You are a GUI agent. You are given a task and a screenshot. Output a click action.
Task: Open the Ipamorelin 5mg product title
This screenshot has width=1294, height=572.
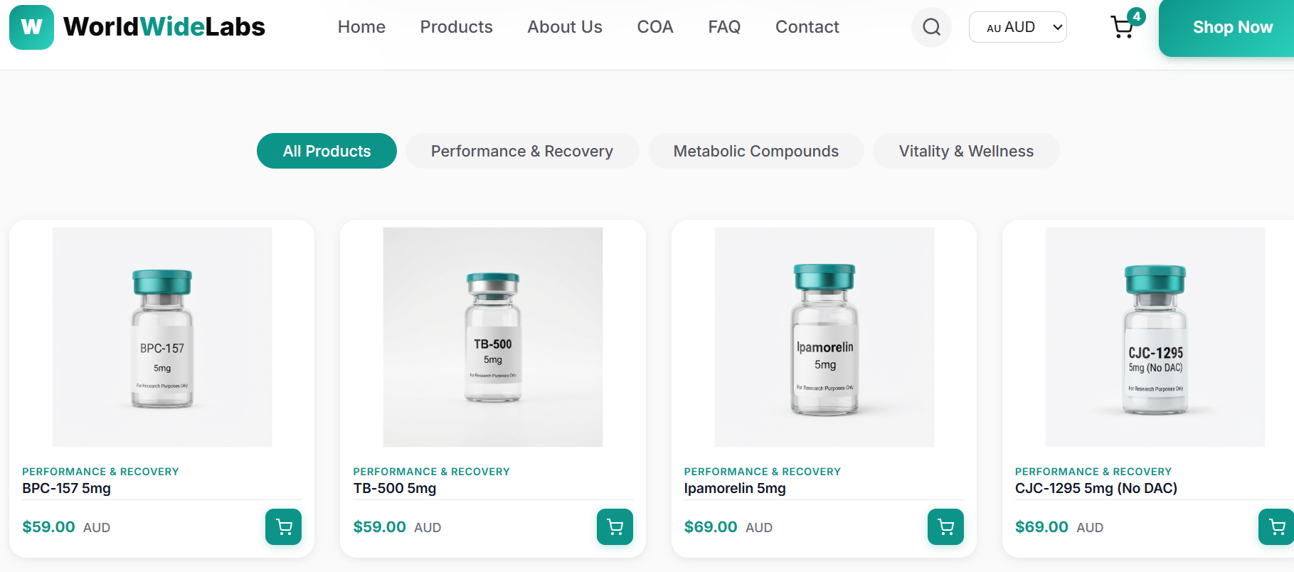pyautogui.click(x=735, y=488)
